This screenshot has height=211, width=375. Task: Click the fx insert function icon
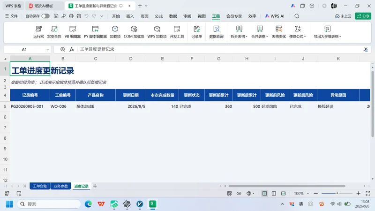click(x=72, y=49)
